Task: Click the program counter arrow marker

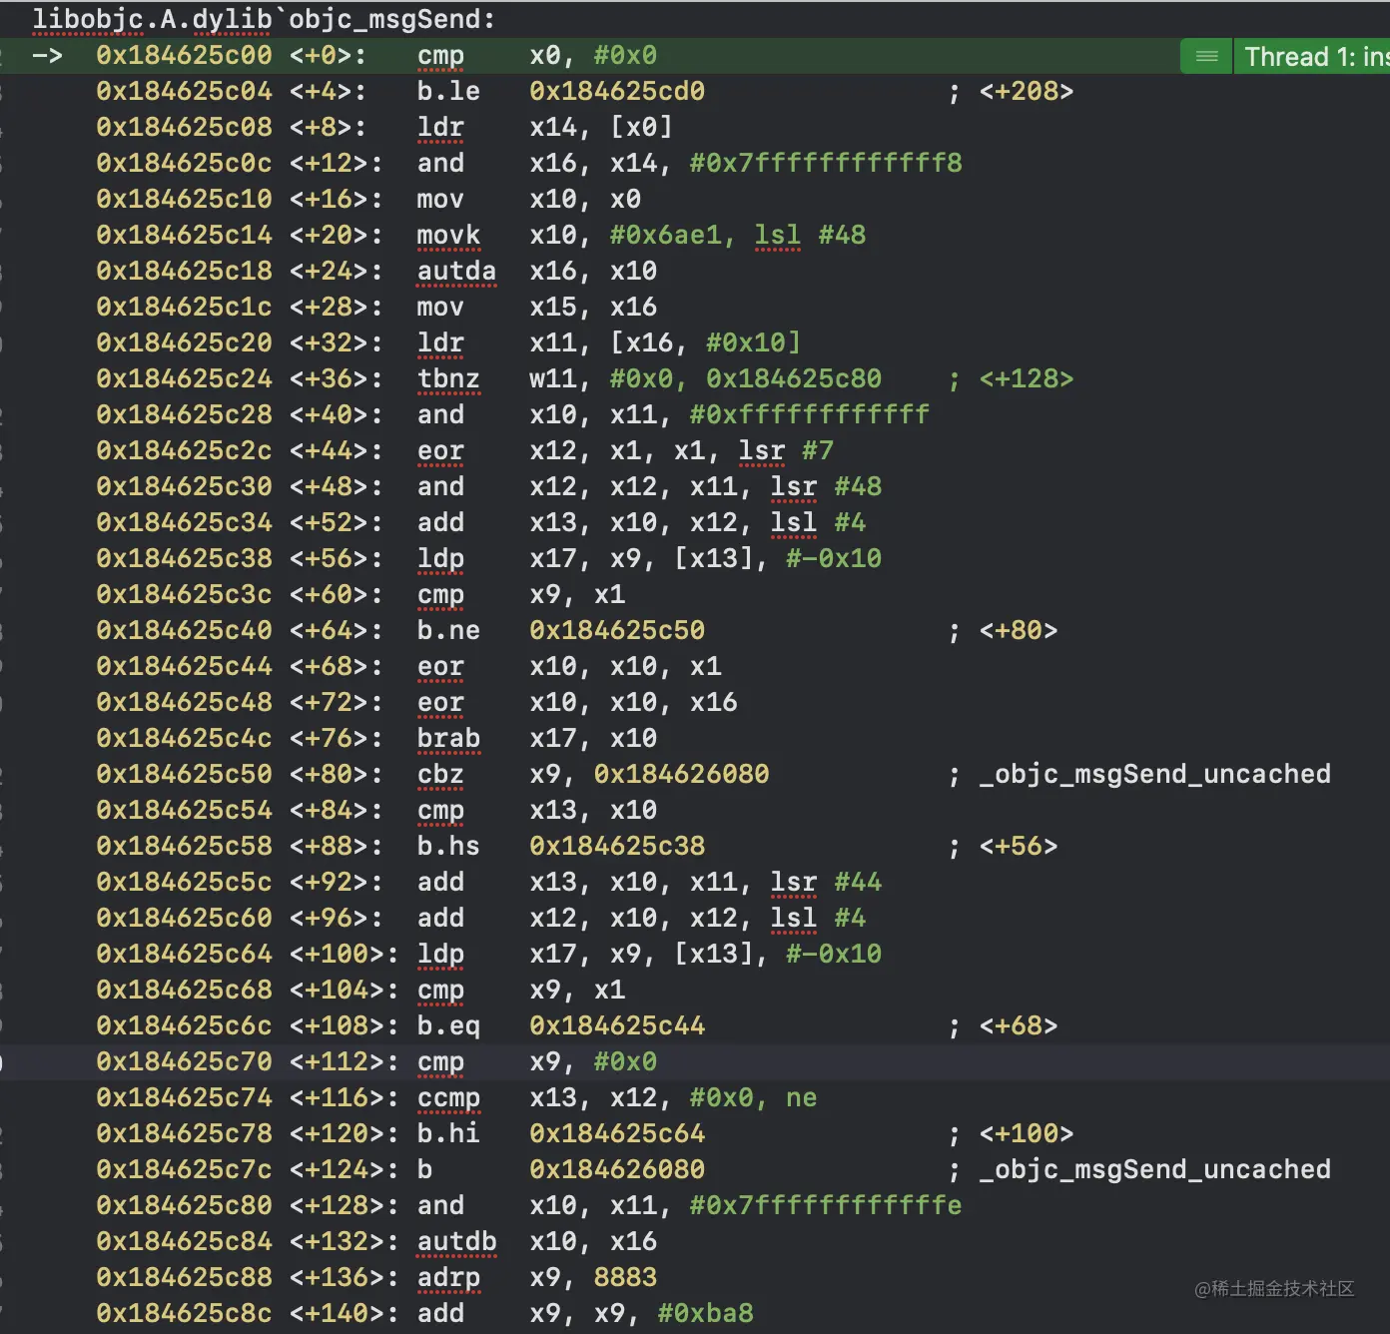Action: point(48,56)
